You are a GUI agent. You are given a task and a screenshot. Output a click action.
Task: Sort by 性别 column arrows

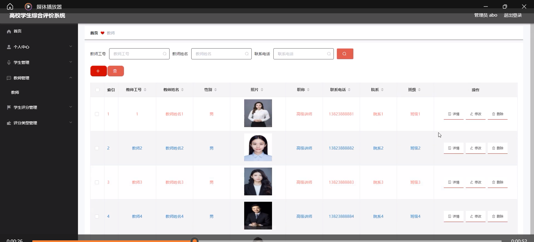[216, 90]
